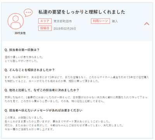Click the question 他社と比較して、なぜこの担当者に決めましたか？
The image size is (155, 140).
tap(42, 90)
